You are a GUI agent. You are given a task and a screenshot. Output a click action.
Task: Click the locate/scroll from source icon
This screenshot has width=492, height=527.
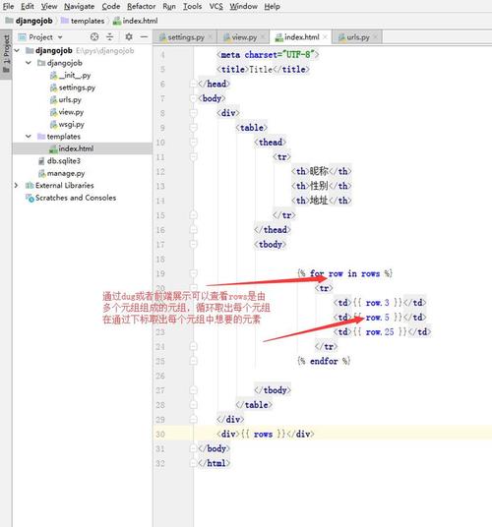94,37
